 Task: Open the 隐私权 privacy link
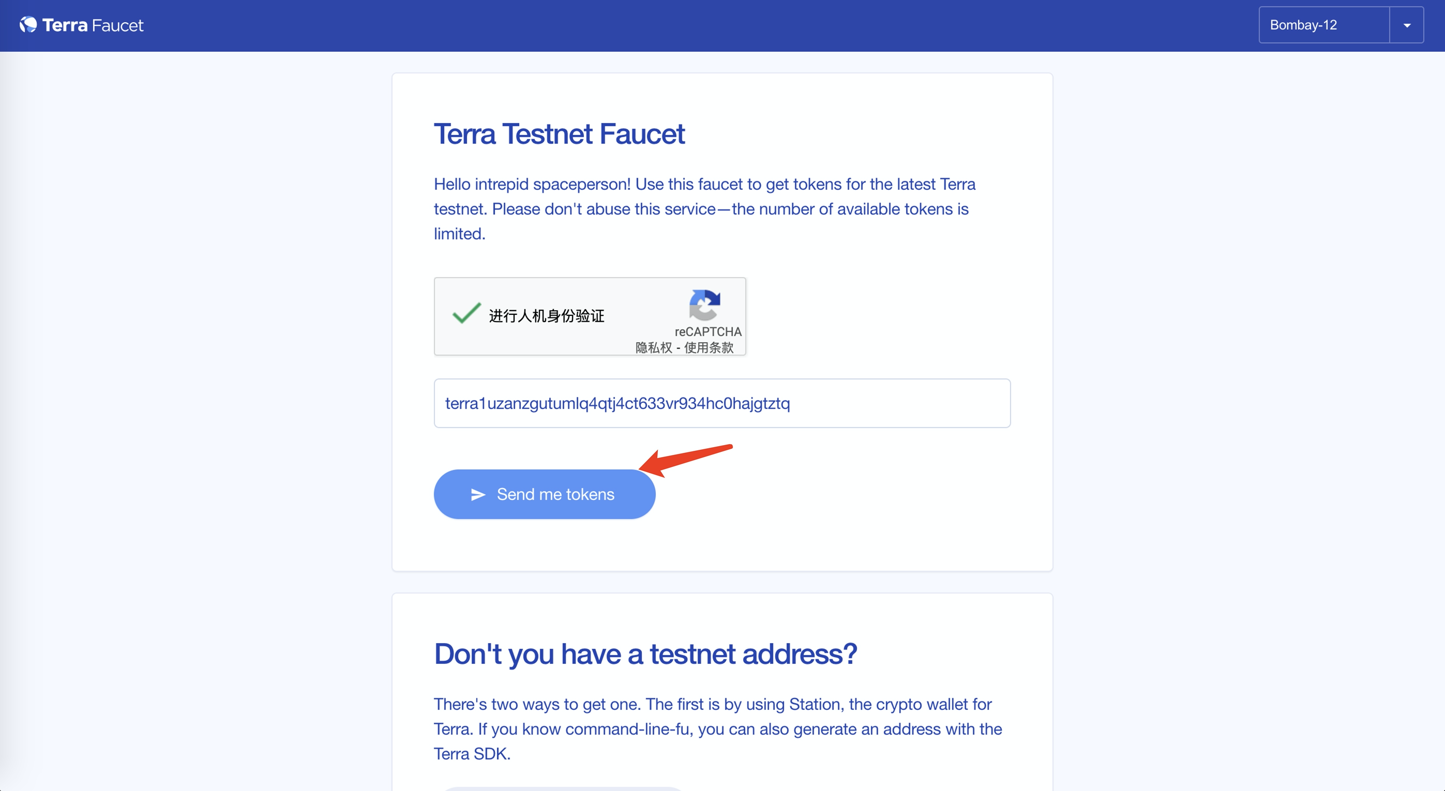point(653,347)
